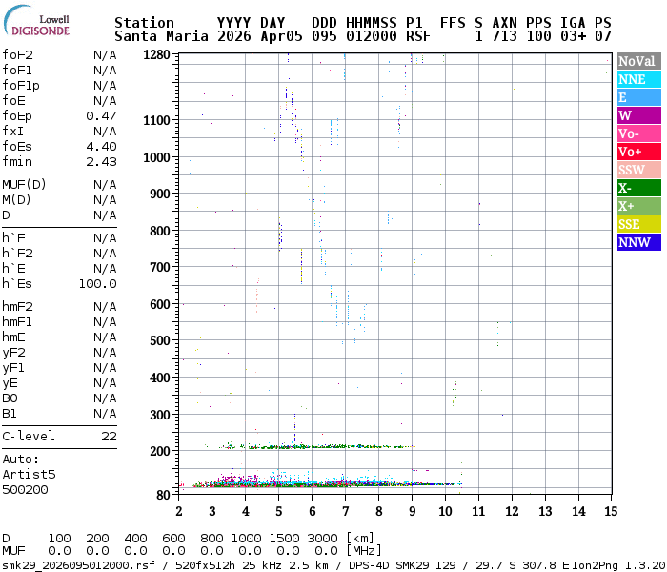Click the fmin value 2.43
This screenshot has width=667, height=572.
pyautogui.click(x=101, y=162)
